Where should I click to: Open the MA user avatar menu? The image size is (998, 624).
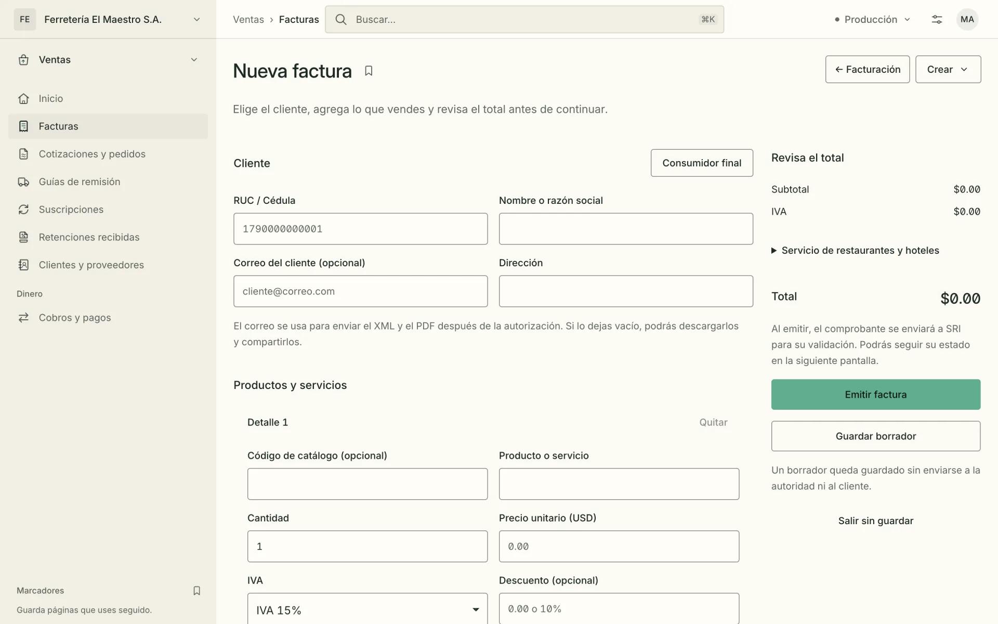967,19
